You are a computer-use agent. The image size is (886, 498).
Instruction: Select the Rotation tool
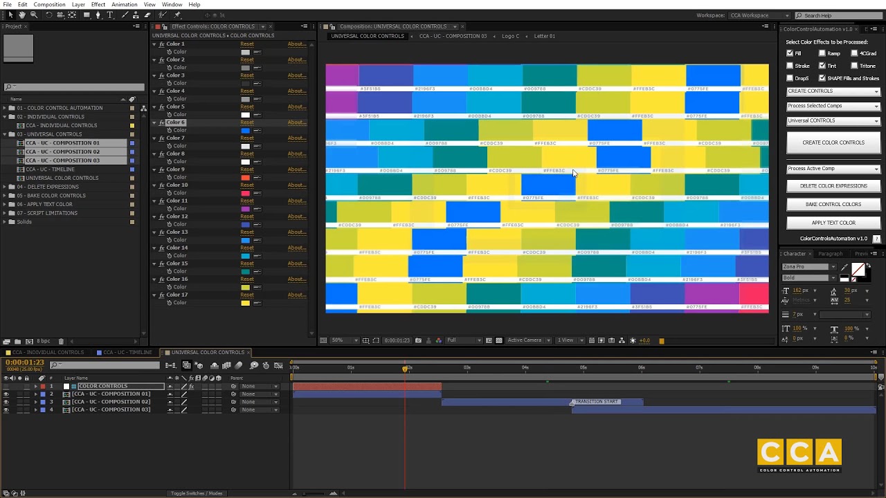pos(49,15)
